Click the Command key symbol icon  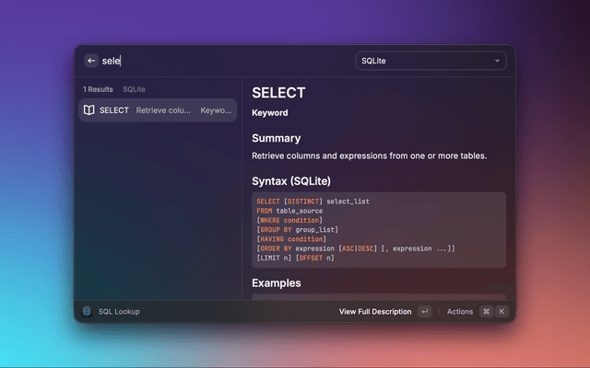point(486,312)
